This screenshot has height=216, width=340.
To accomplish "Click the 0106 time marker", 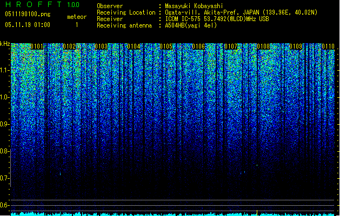I will point(198,46).
